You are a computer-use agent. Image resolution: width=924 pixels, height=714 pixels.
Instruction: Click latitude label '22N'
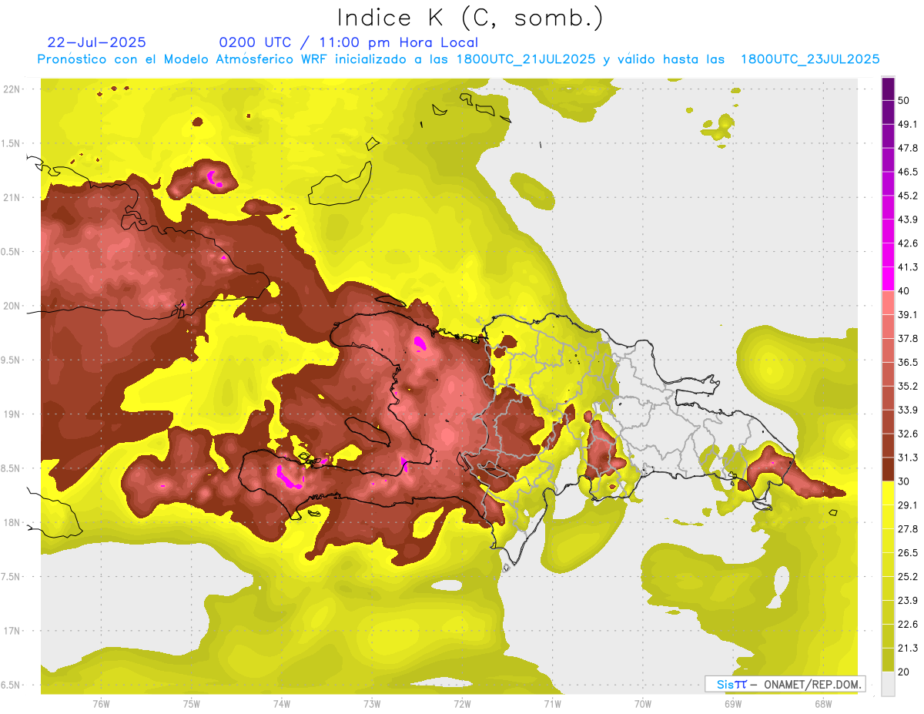pyautogui.click(x=12, y=89)
